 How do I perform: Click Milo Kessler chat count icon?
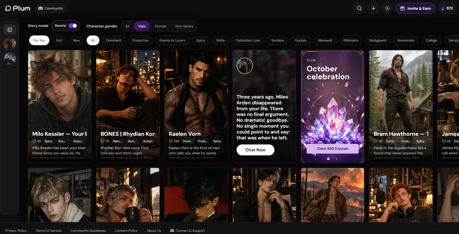tap(34, 141)
